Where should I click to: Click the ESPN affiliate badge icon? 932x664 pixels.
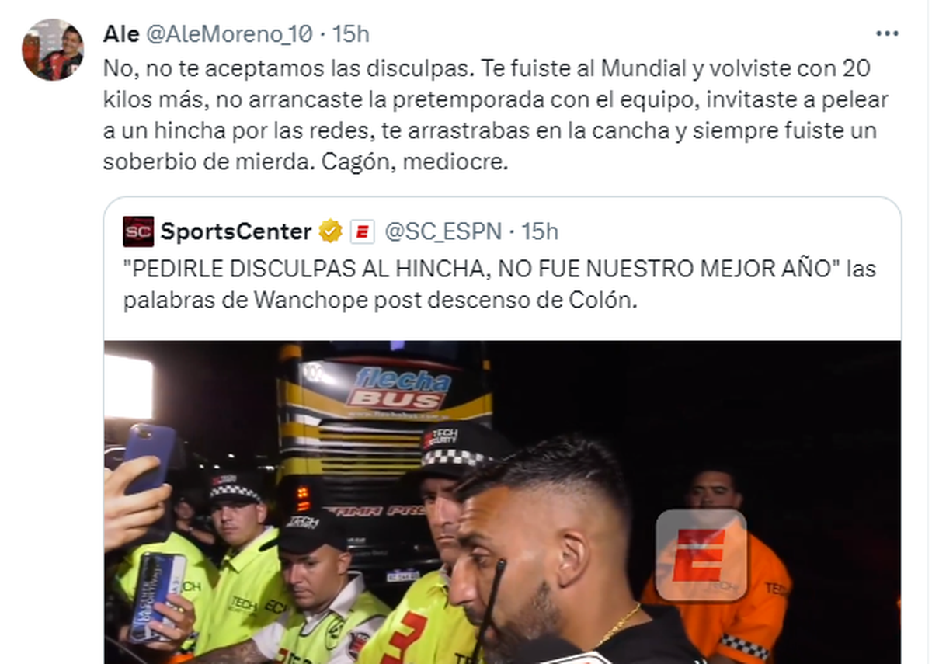363,231
